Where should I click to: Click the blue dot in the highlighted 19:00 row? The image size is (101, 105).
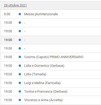(20, 40)
